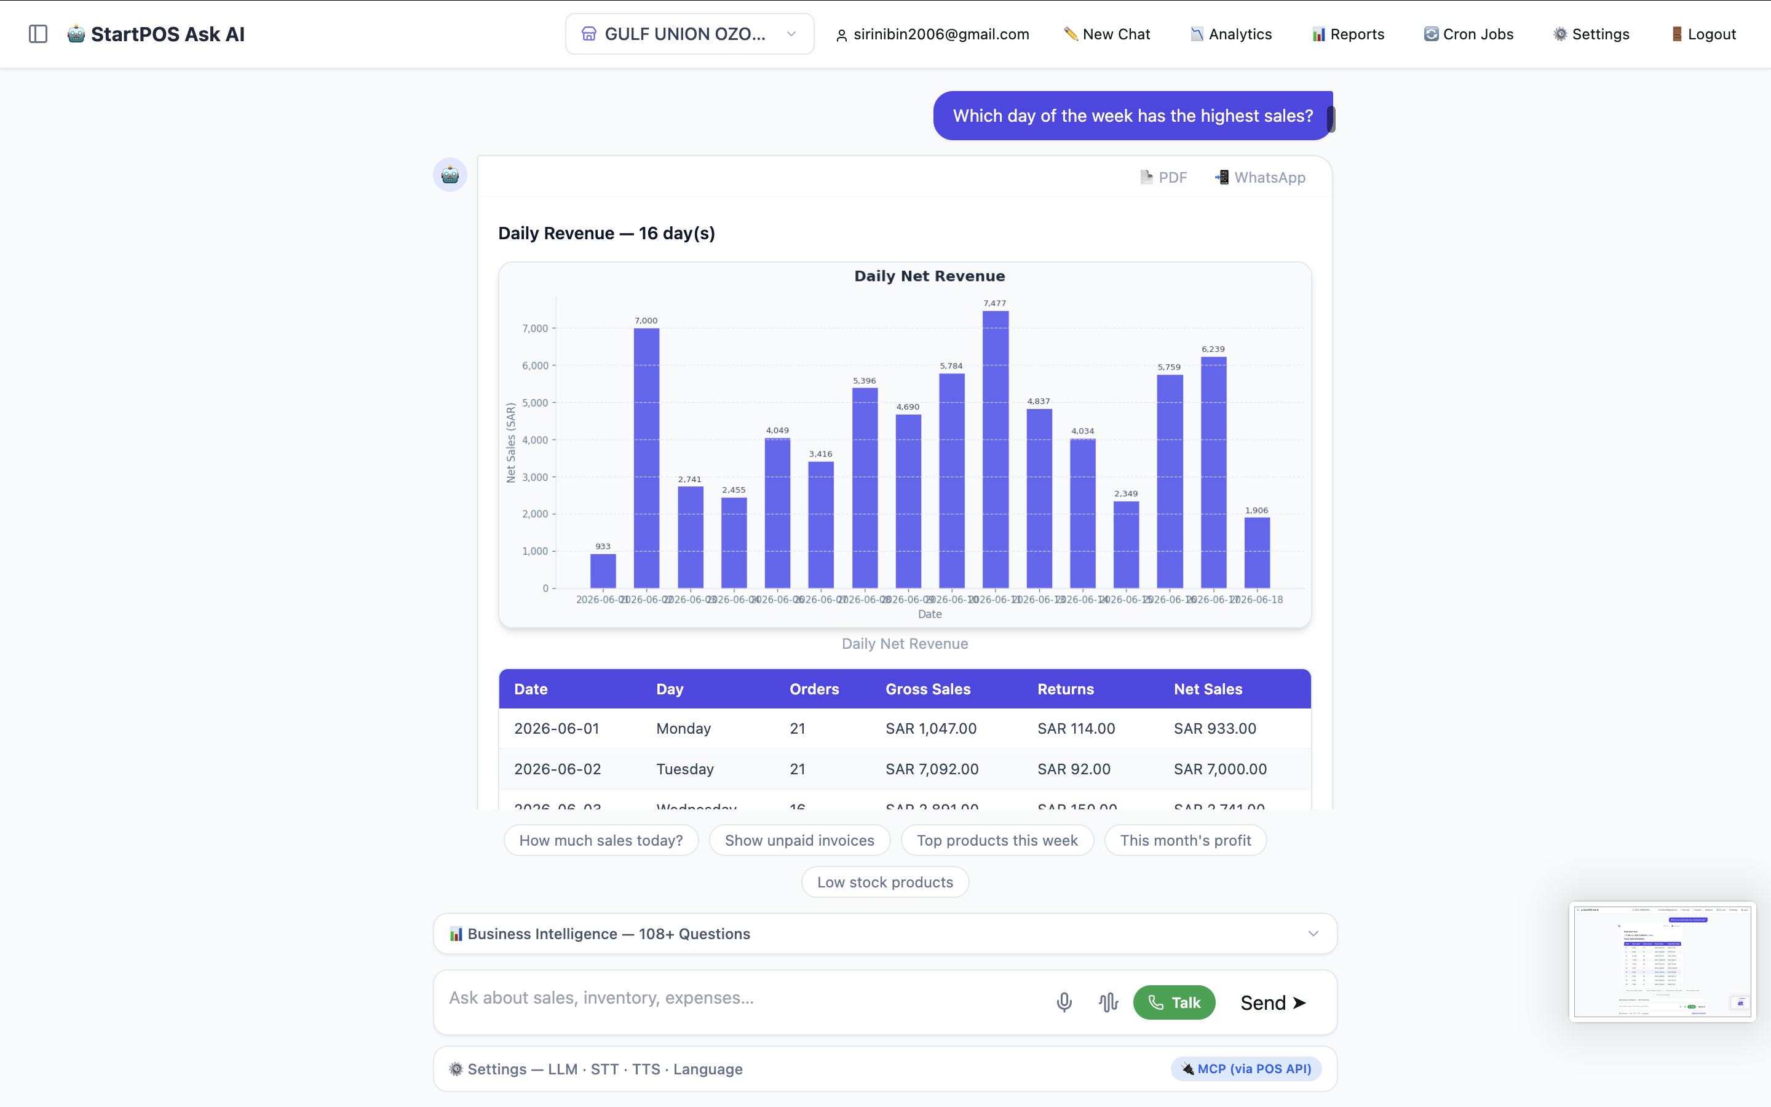1771x1107 pixels.
Task: Select the 'Show unpaid invoices' suggestion
Action: pos(799,839)
